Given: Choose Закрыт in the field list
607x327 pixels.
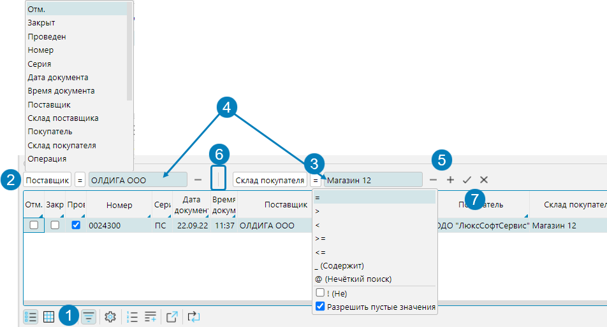Looking at the screenshot, I should point(77,23).
